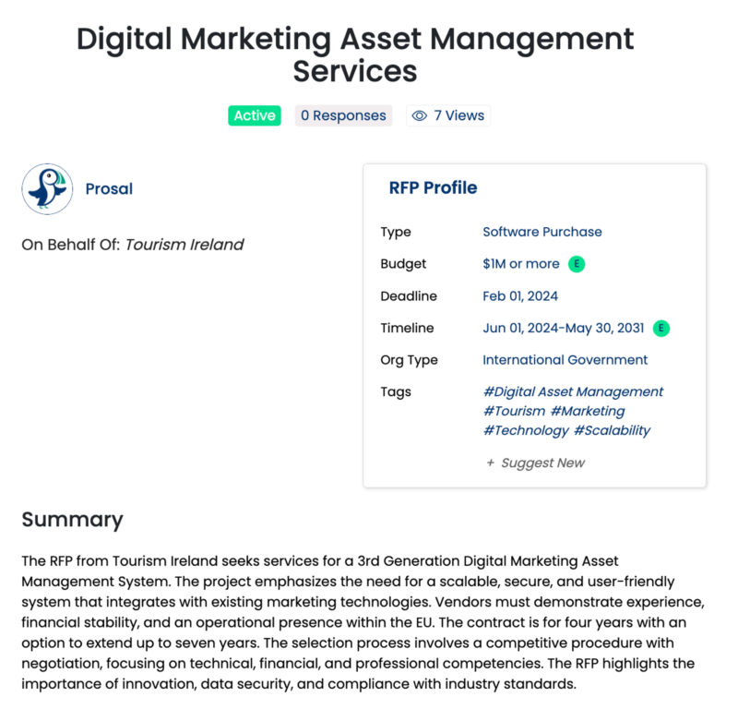Click the RFP Profile heading
Image resolution: width=738 pixels, height=709 pixels.
(x=433, y=187)
